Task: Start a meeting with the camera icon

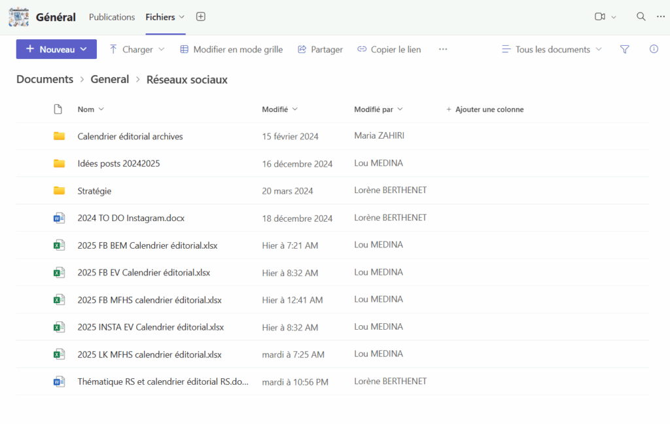Action: (600, 16)
